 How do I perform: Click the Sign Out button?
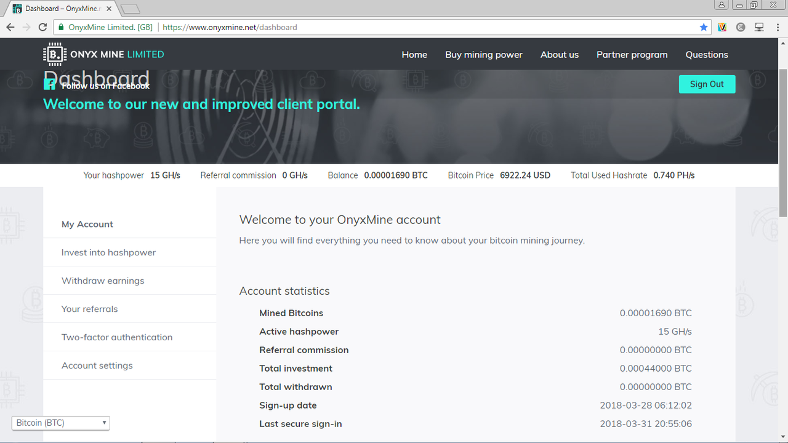click(707, 84)
